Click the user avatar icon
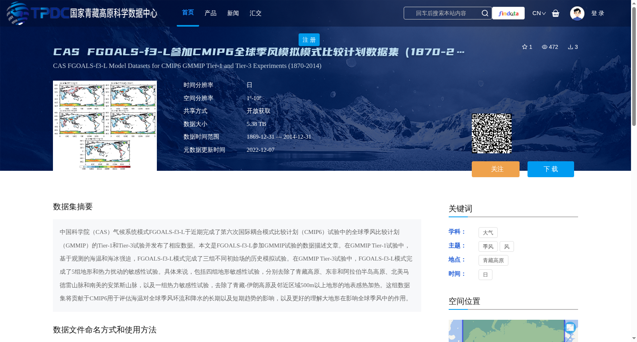This screenshot has height=342, width=637. click(577, 13)
